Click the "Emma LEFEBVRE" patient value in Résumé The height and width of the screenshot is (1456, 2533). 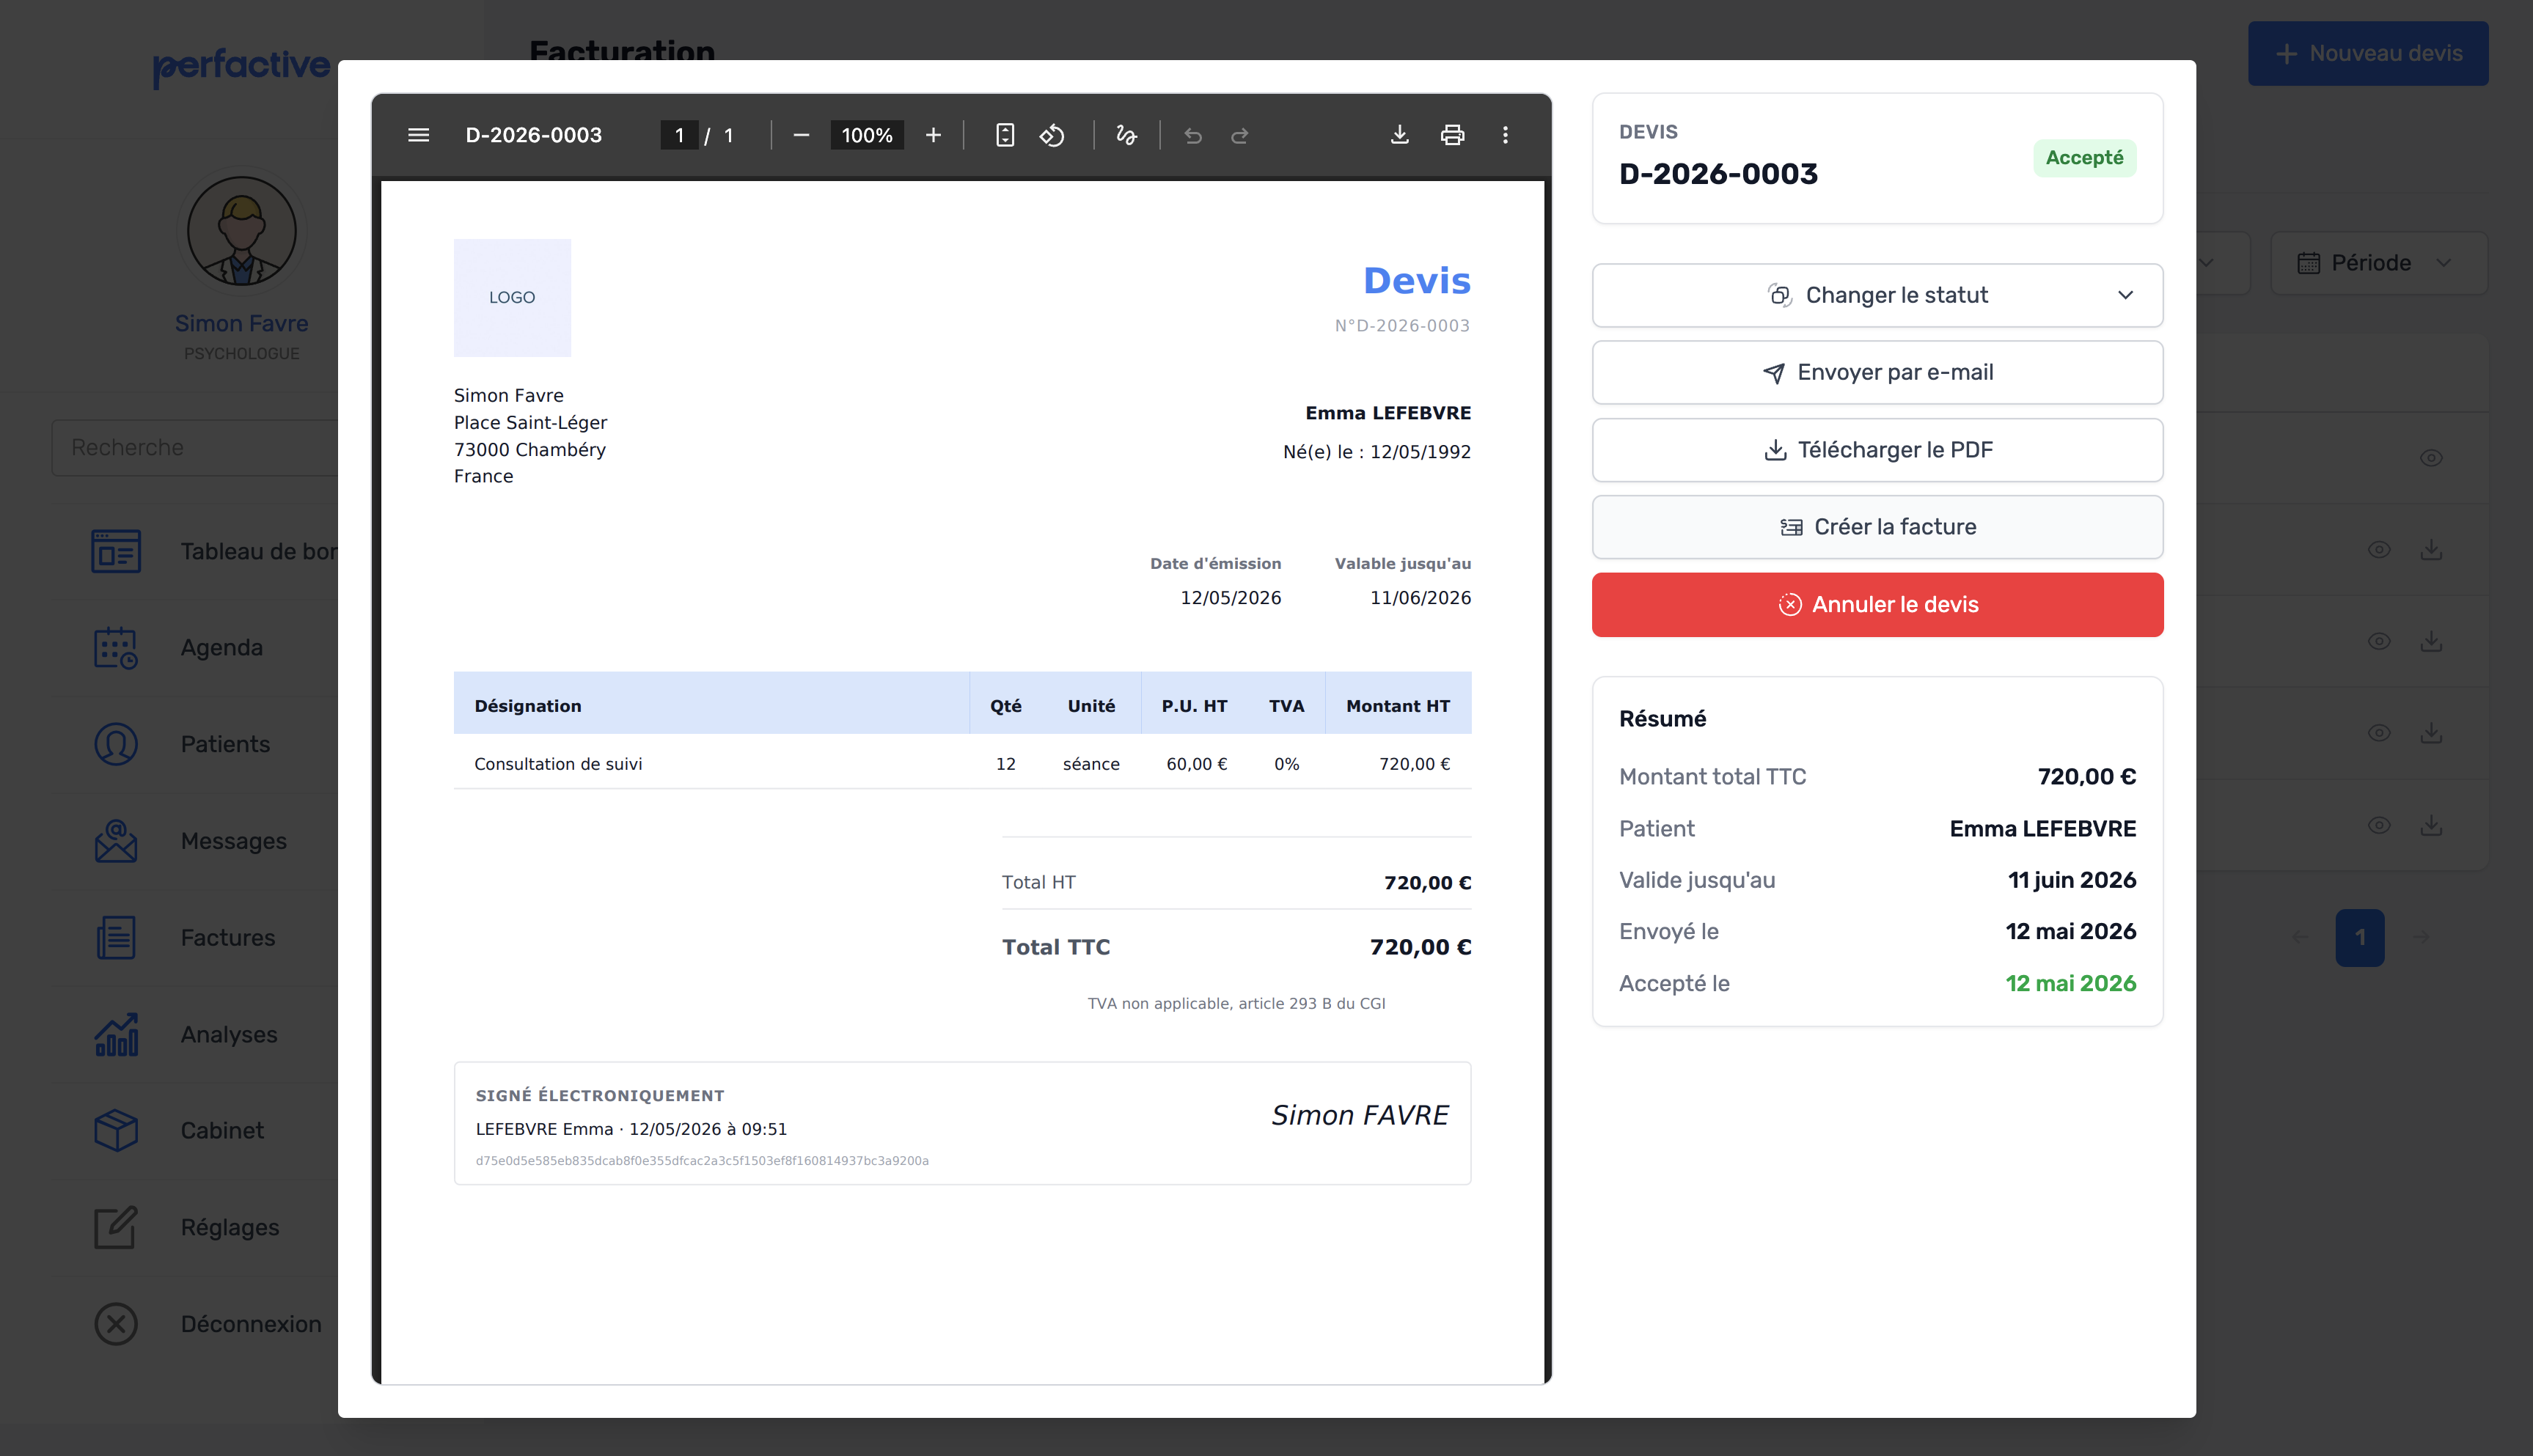[2042, 828]
